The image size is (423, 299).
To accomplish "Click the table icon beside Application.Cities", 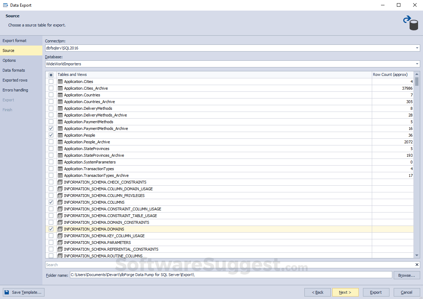I will pyautogui.click(x=60, y=81).
